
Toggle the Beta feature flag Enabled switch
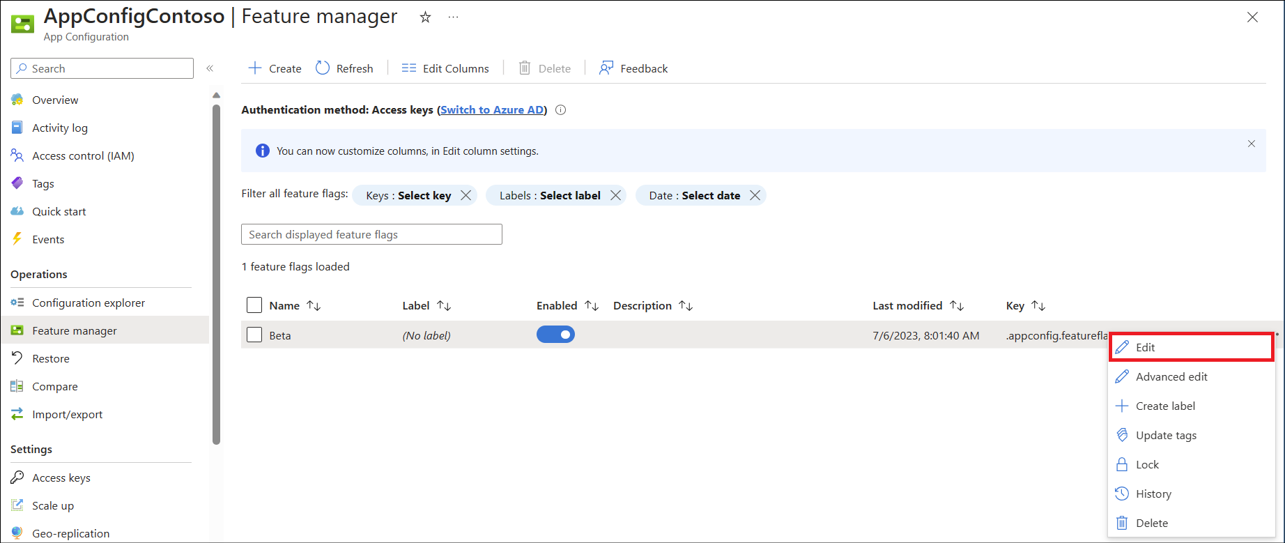point(555,335)
